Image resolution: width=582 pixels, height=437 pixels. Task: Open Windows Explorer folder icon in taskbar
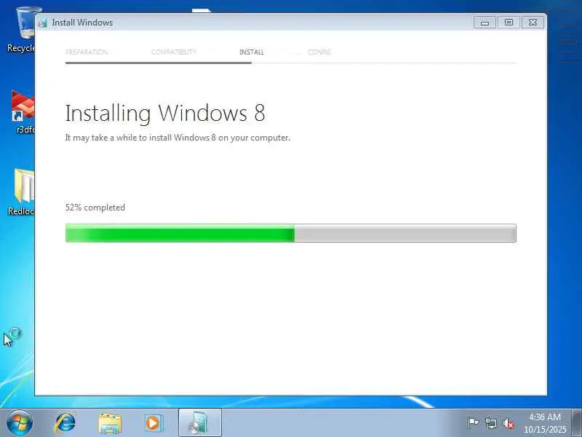tap(110, 423)
